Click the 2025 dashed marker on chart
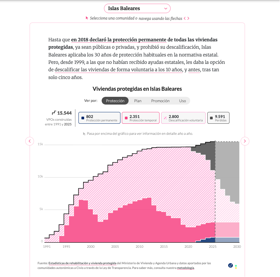 point(215,191)
